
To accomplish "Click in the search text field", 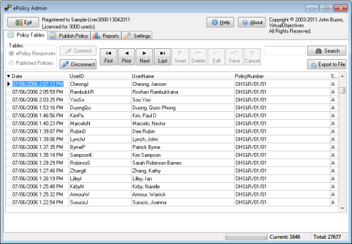I will click(x=285, y=51).
